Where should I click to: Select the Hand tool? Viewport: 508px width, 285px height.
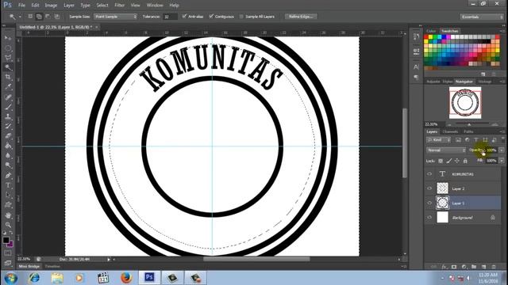click(x=8, y=215)
